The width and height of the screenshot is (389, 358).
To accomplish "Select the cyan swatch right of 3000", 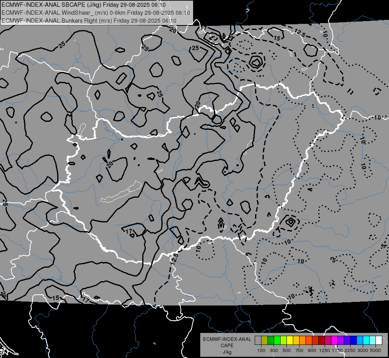I will (x=366, y=340).
